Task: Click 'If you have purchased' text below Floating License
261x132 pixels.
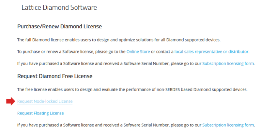Action: [x=109, y=125]
